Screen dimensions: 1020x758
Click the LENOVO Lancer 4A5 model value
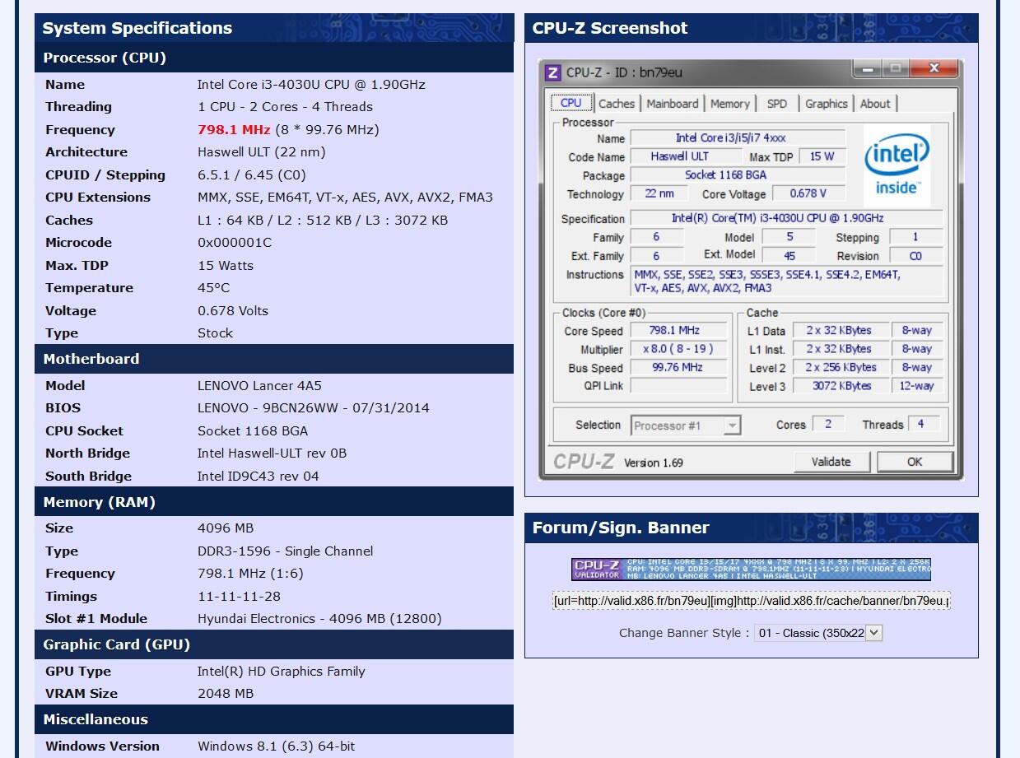(x=259, y=386)
